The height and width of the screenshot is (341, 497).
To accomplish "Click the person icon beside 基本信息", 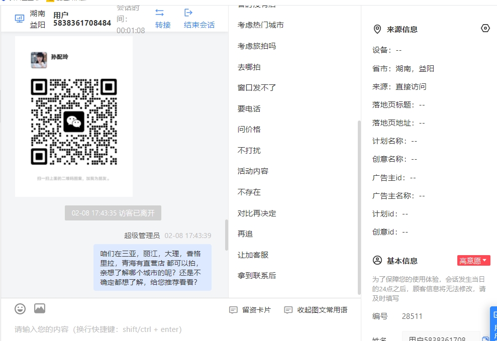I will pyautogui.click(x=377, y=260).
